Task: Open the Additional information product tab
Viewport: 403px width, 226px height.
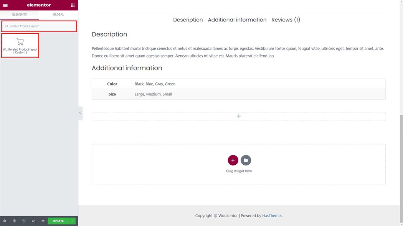Action: (237, 20)
